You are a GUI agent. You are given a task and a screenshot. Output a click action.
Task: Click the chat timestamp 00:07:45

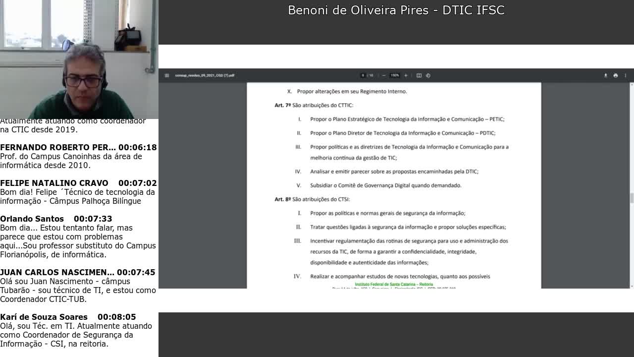(136, 272)
